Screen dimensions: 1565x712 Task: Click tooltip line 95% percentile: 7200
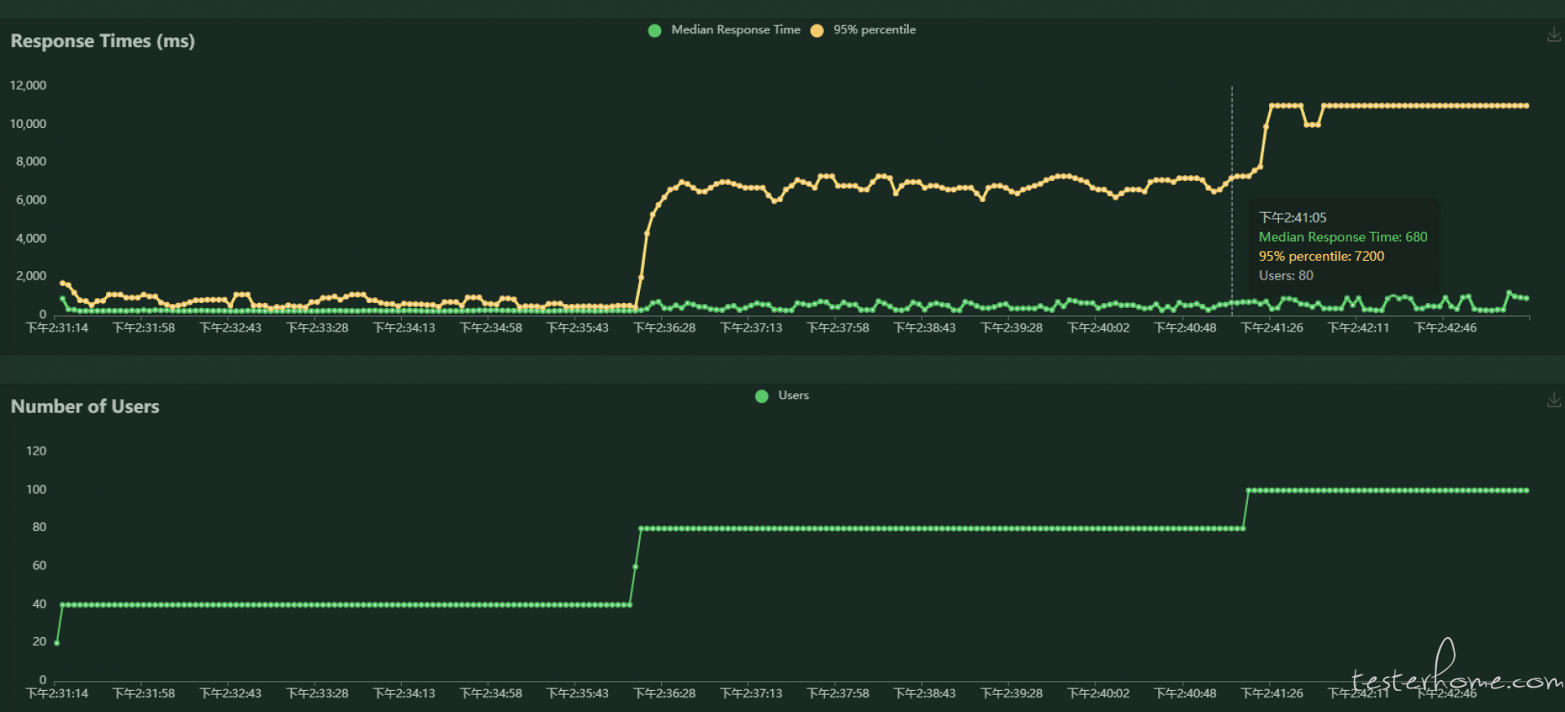[x=1321, y=256]
